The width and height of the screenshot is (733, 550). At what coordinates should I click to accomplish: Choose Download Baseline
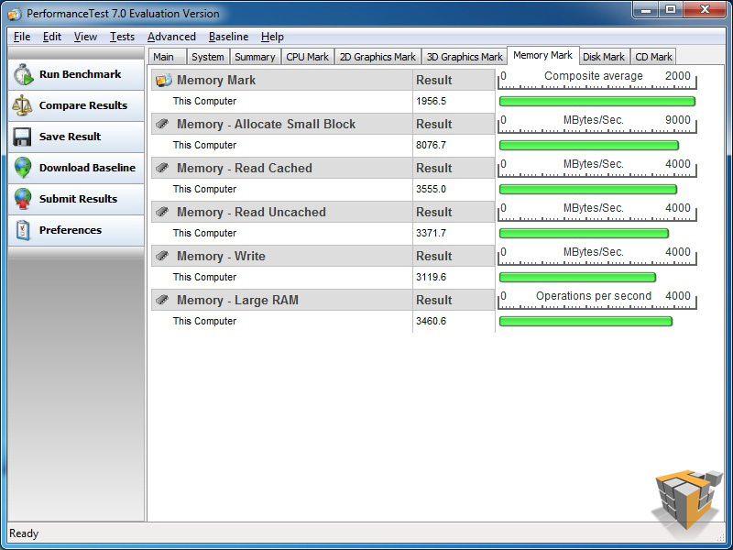coord(76,168)
